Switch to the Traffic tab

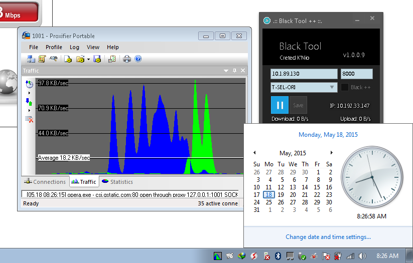coord(84,182)
